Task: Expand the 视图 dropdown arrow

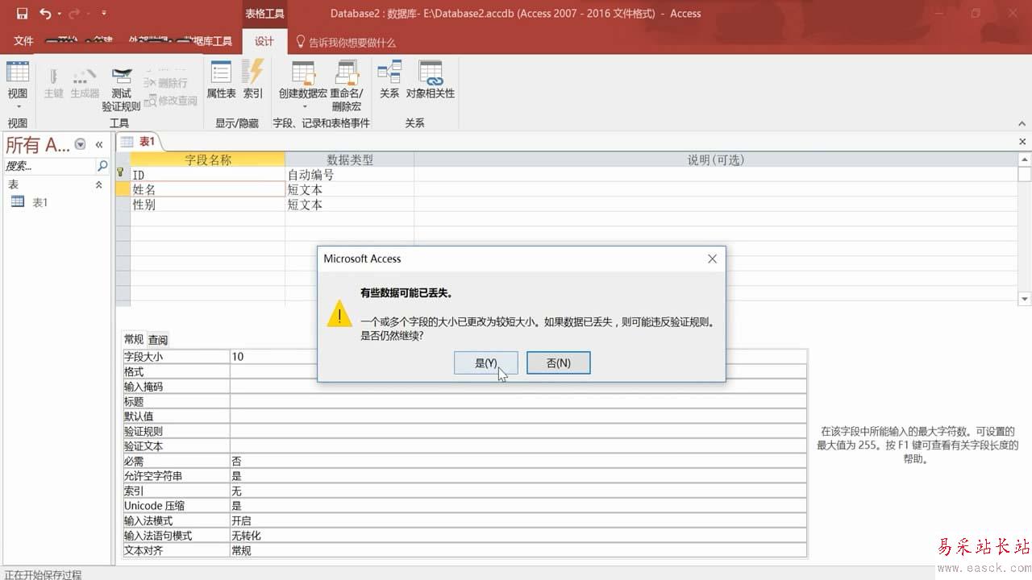Action: click(x=18, y=106)
